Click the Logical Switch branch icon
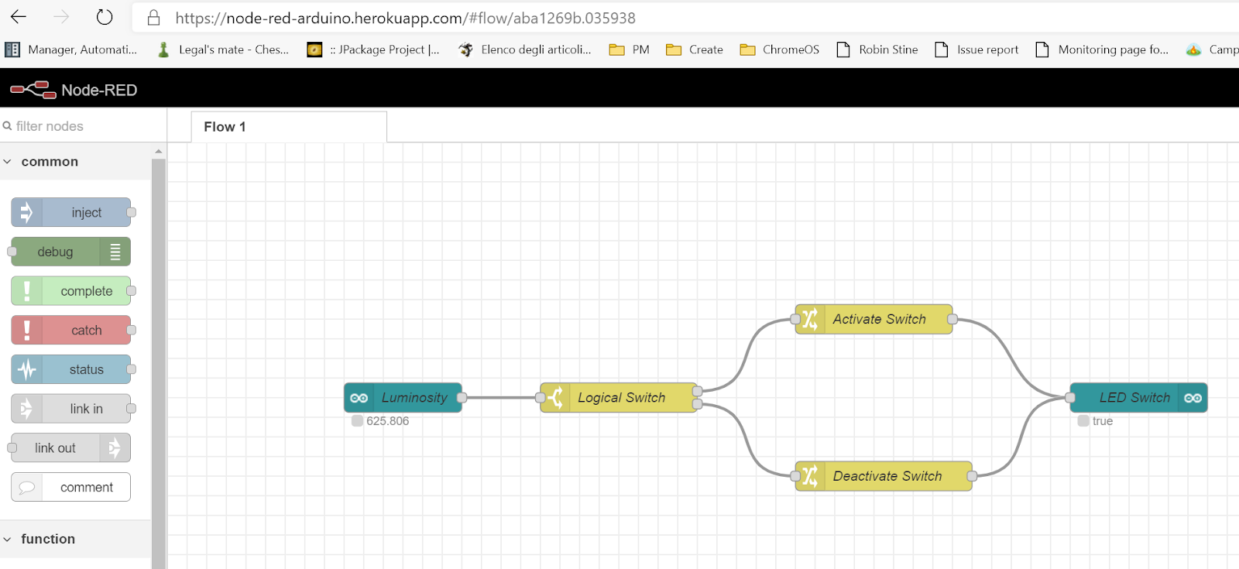This screenshot has height=569, width=1239. tap(555, 398)
